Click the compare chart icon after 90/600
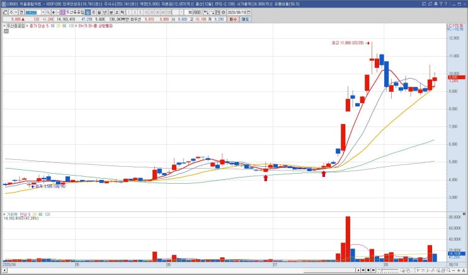 206,12
